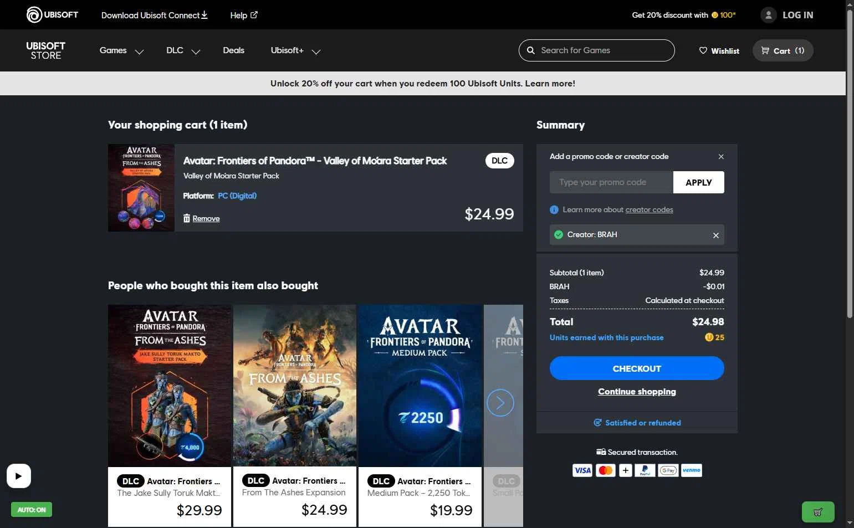854x528 pixels.
Task: Click the trash bin icon next to Remove
Action: pos(187,218)
